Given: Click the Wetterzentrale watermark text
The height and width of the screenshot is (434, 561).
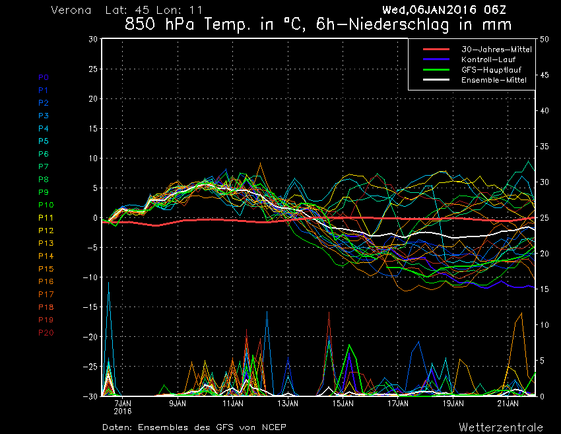Looking at the screenshot, I should [x=501, y=427].
